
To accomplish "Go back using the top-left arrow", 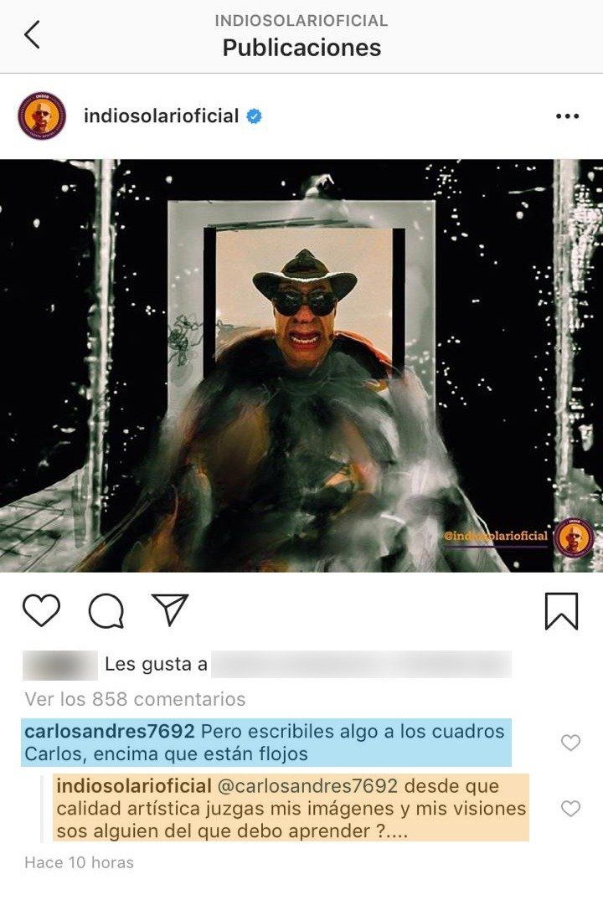I will [x=32, y=34].
